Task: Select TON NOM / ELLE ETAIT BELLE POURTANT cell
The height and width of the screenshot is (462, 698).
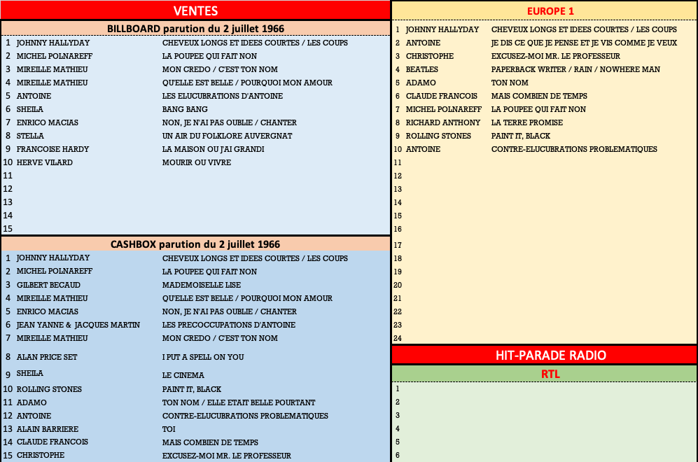Action: click(x=239, y=402)
